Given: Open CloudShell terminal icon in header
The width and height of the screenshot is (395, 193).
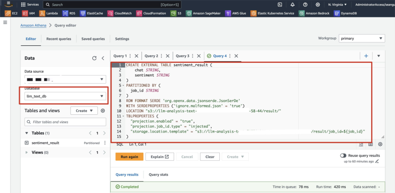Looking at the screenshot, I should coord(279,4).
